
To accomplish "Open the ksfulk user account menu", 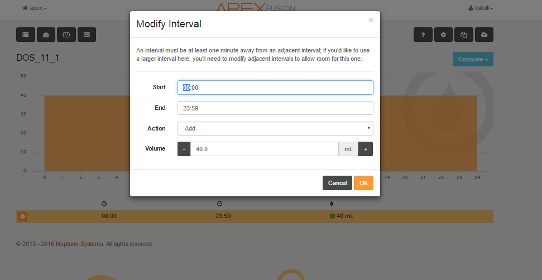I will 481,8.
